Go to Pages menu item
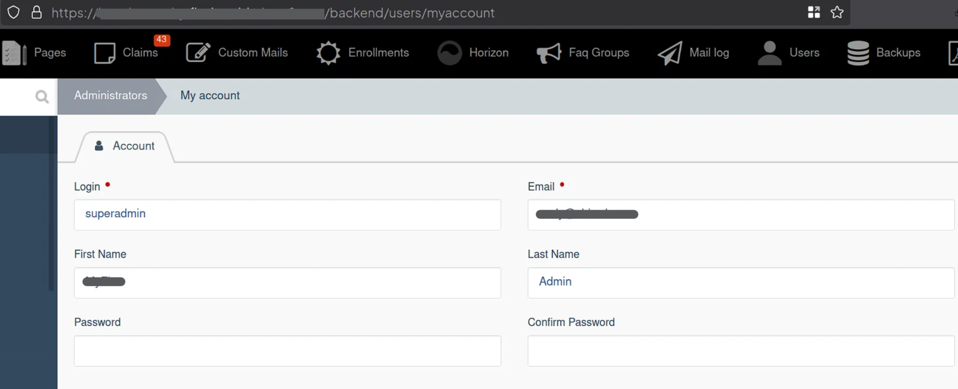 pos(50,53)
